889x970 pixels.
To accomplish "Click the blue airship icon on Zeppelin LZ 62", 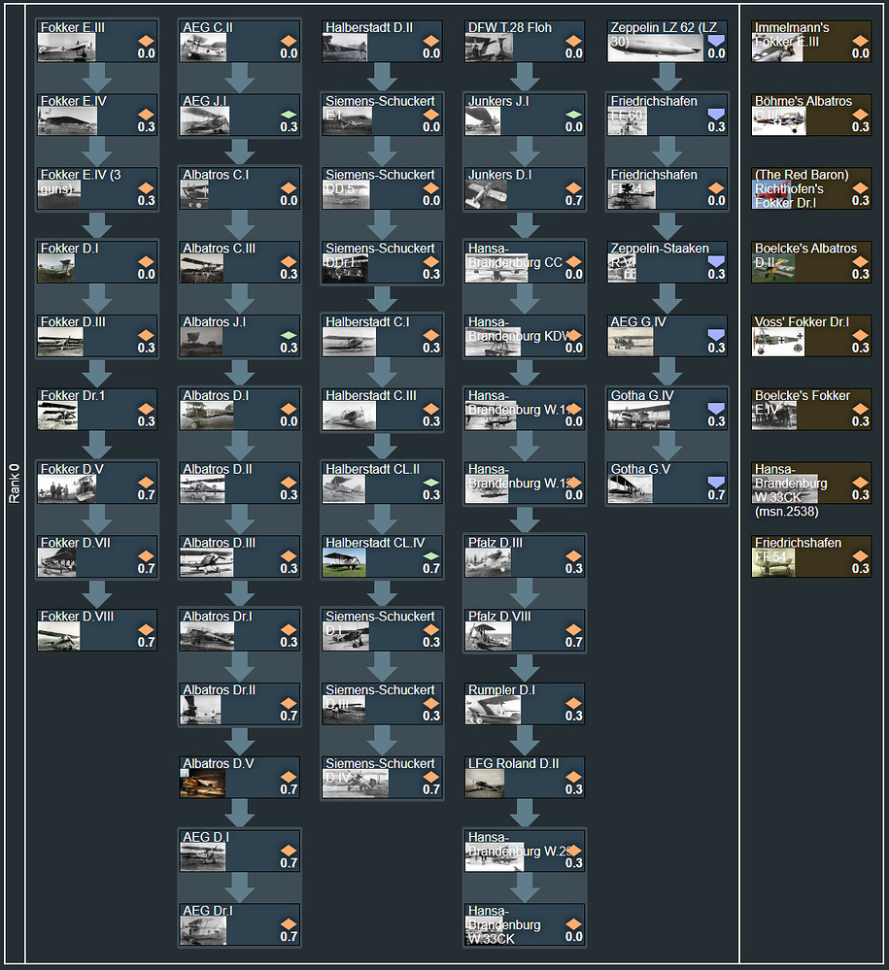I will click(x=716, y=40).
